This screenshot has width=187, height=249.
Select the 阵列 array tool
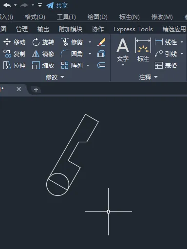click(x=72, y=66)
